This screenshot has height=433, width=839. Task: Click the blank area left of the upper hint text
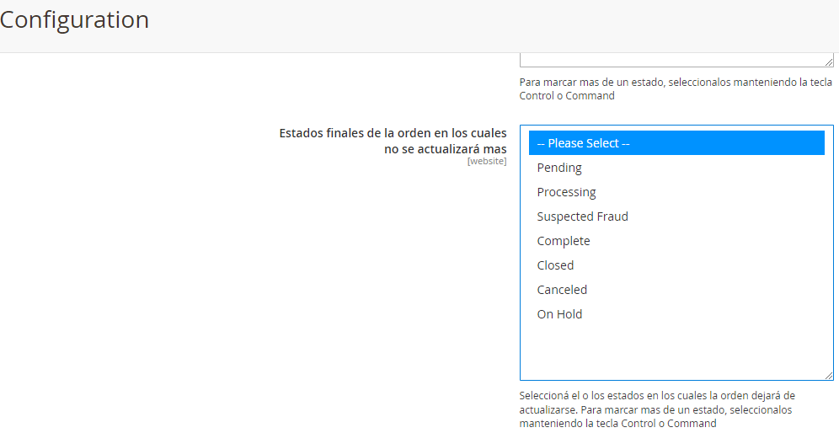pyautogui.click(x=253, y=88)
